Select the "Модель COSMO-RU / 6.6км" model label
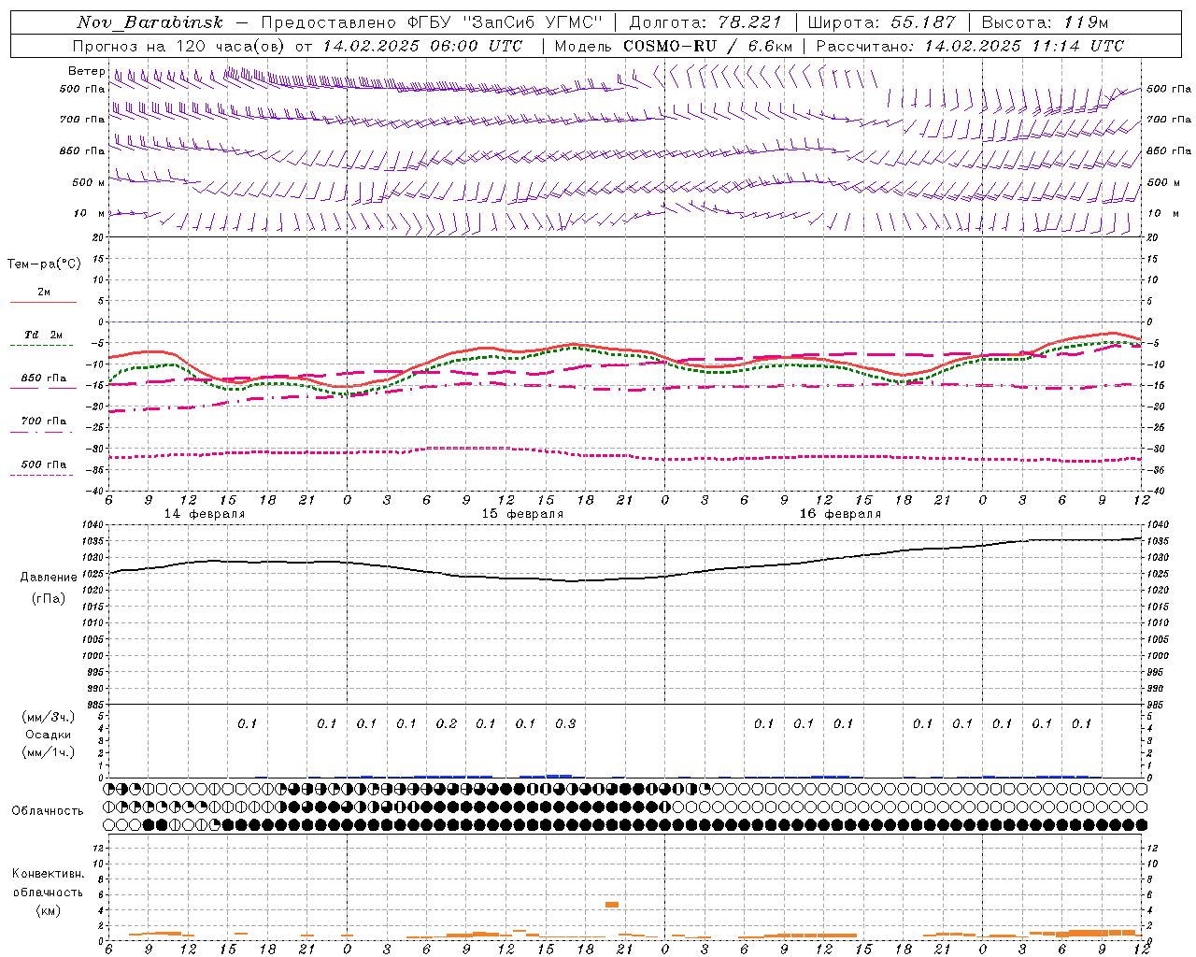This screenshot has width=1196, height=957. point(674,46)
